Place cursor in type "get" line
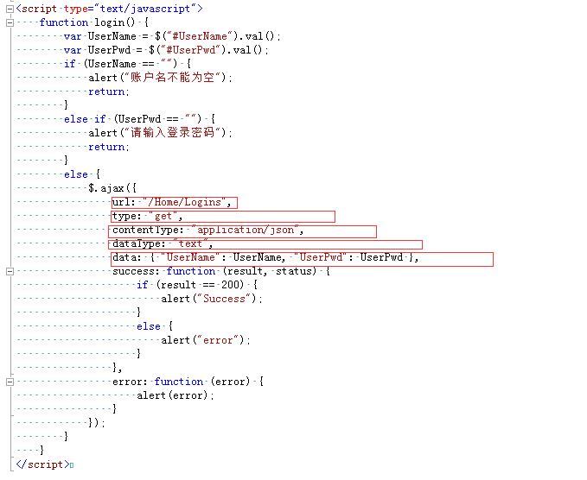Screen dimensions: 587x480 223,217
